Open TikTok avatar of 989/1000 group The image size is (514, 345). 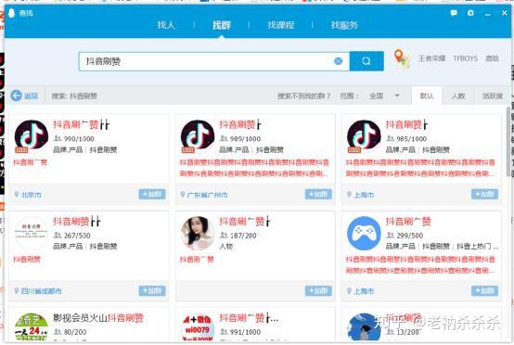click(198, 136)
